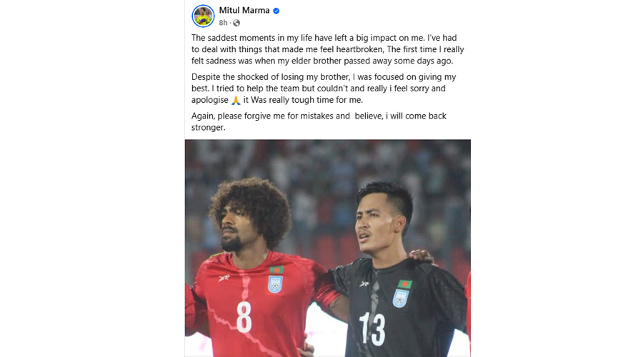
Task: Click the Mitul Marma name link
Action: [244, 10]
